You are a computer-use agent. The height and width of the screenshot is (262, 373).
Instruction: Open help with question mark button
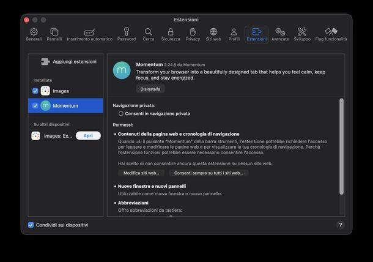point(341,225)
